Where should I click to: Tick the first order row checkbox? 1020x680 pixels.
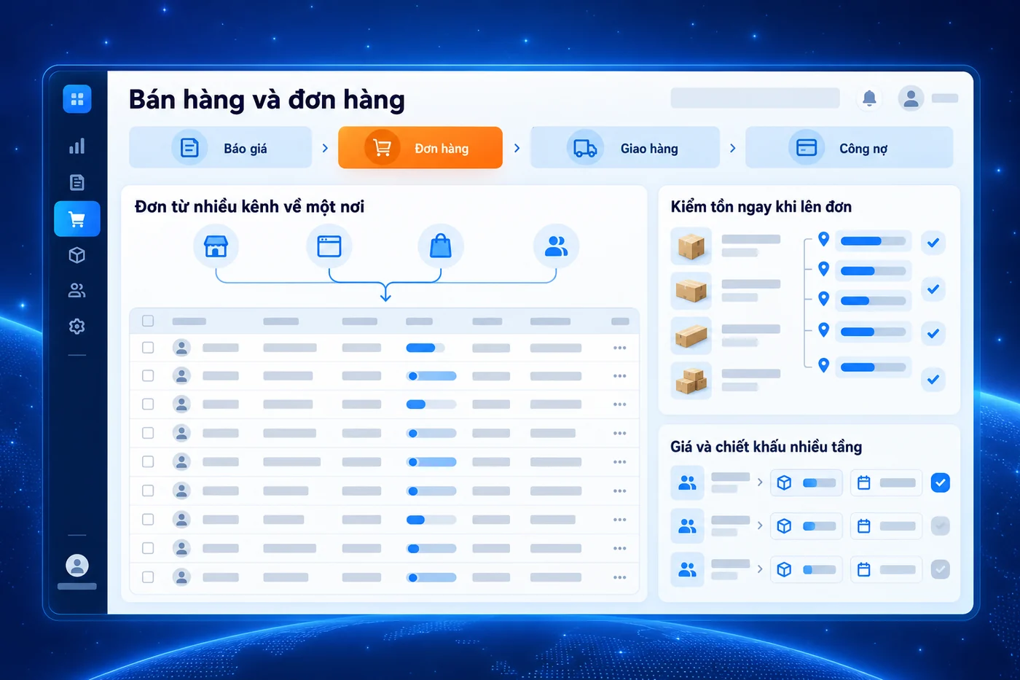pyautogui.click(x=148, y=348)
